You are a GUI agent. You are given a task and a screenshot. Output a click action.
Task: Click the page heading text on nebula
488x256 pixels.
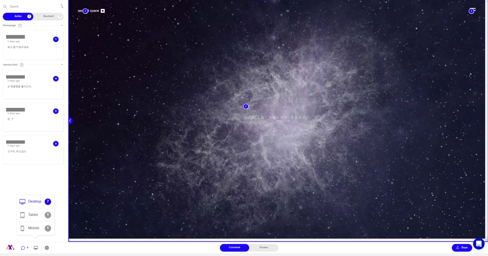[275, 117]
